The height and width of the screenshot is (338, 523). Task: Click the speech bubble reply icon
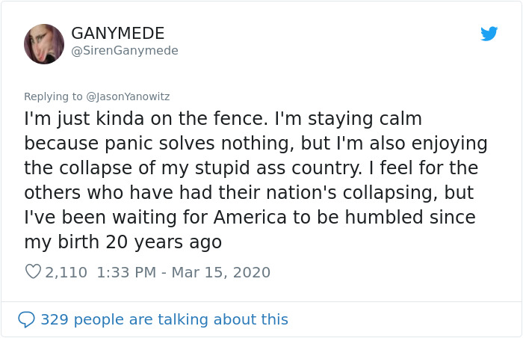coord(26,319)
